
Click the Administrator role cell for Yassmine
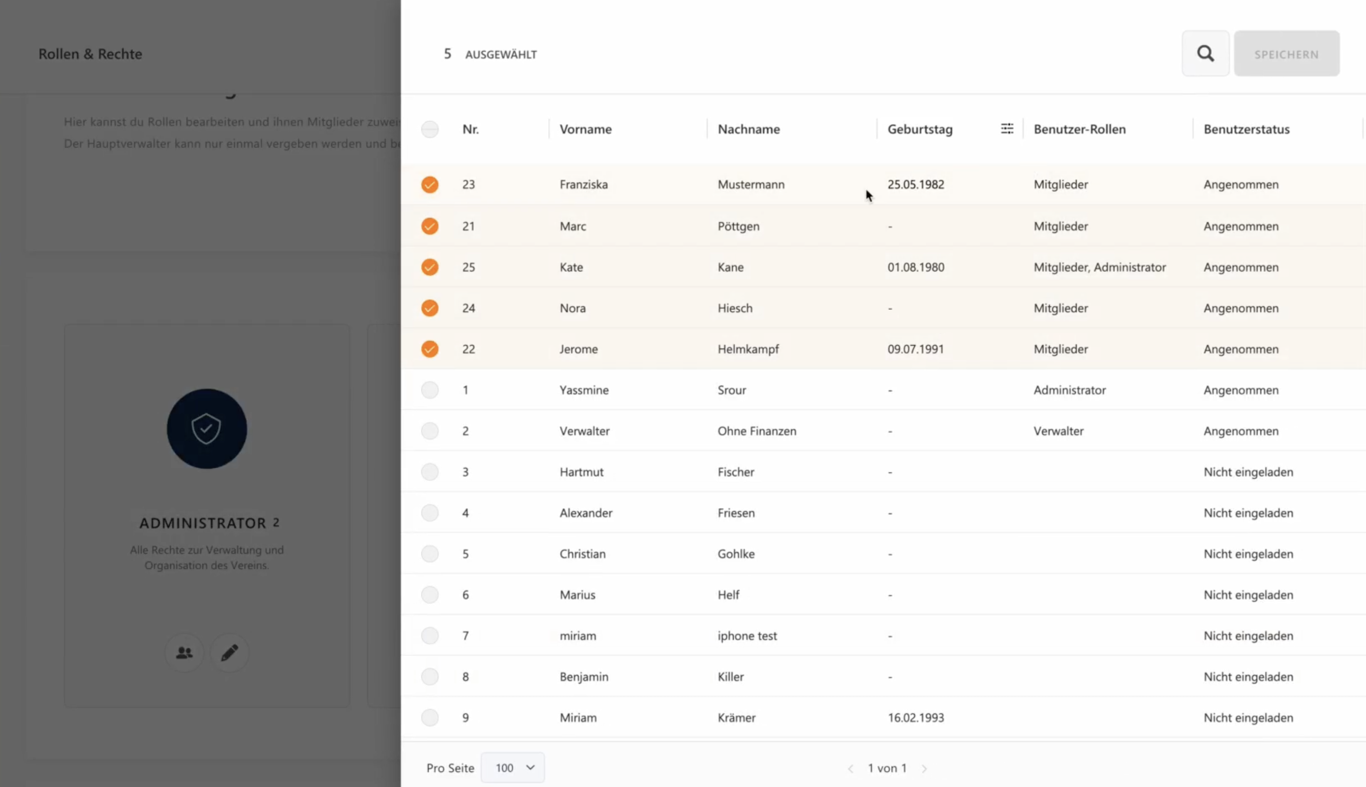click(x=1069, y=390)
